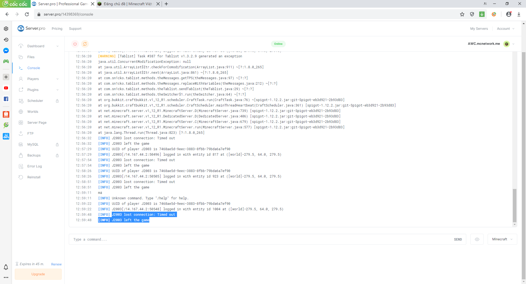526x284 pixels.
Task: Open the shield protection icon
Action: (x=472, y=14)
